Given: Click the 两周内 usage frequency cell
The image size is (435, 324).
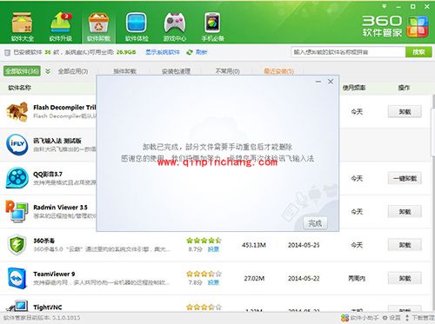Looking at the screenshot, I should 357,279.
